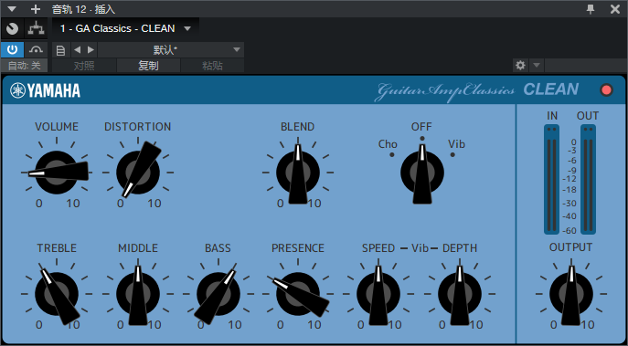Open the settings gear icon
Image resolution: width=628 pixels, height=346 pixels.
(x=521, y=65)
